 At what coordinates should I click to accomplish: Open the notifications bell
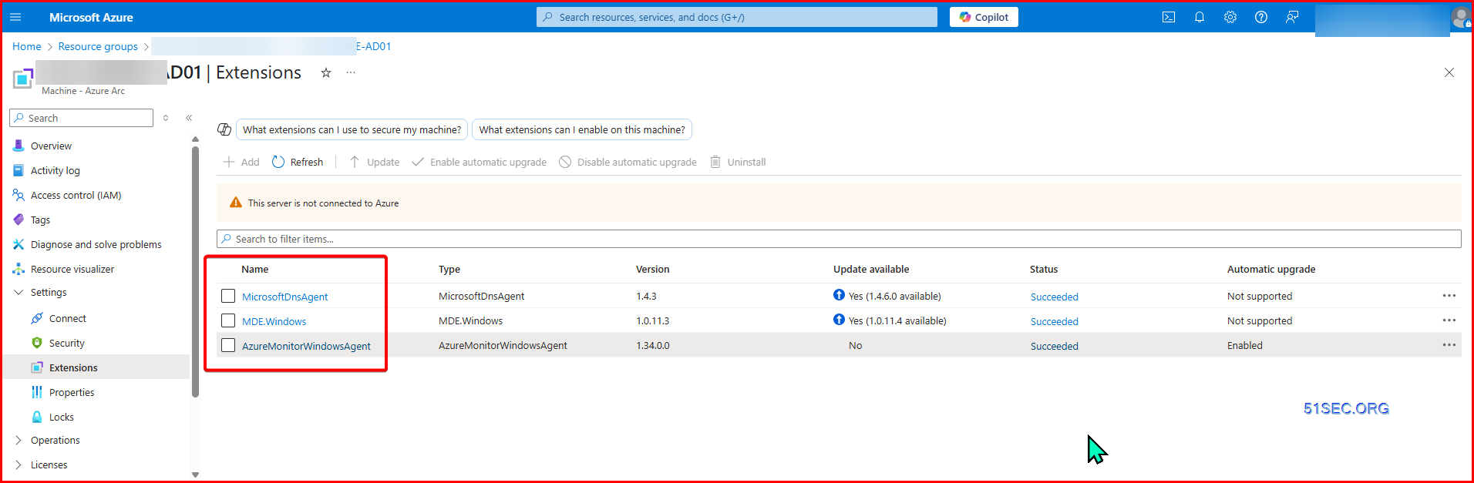point(1200,17)
